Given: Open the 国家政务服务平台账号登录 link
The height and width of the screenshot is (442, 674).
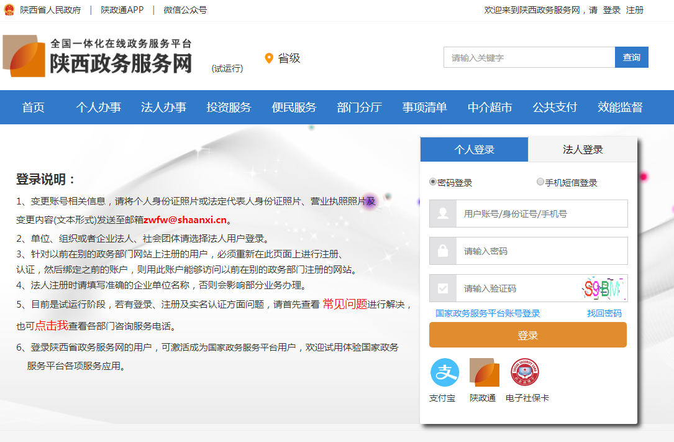Looking at the screenshot, I should coord(488,313).
